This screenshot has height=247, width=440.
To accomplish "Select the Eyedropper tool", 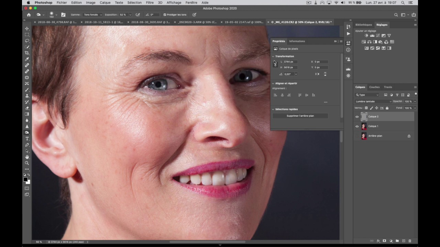I will [27, 59].
